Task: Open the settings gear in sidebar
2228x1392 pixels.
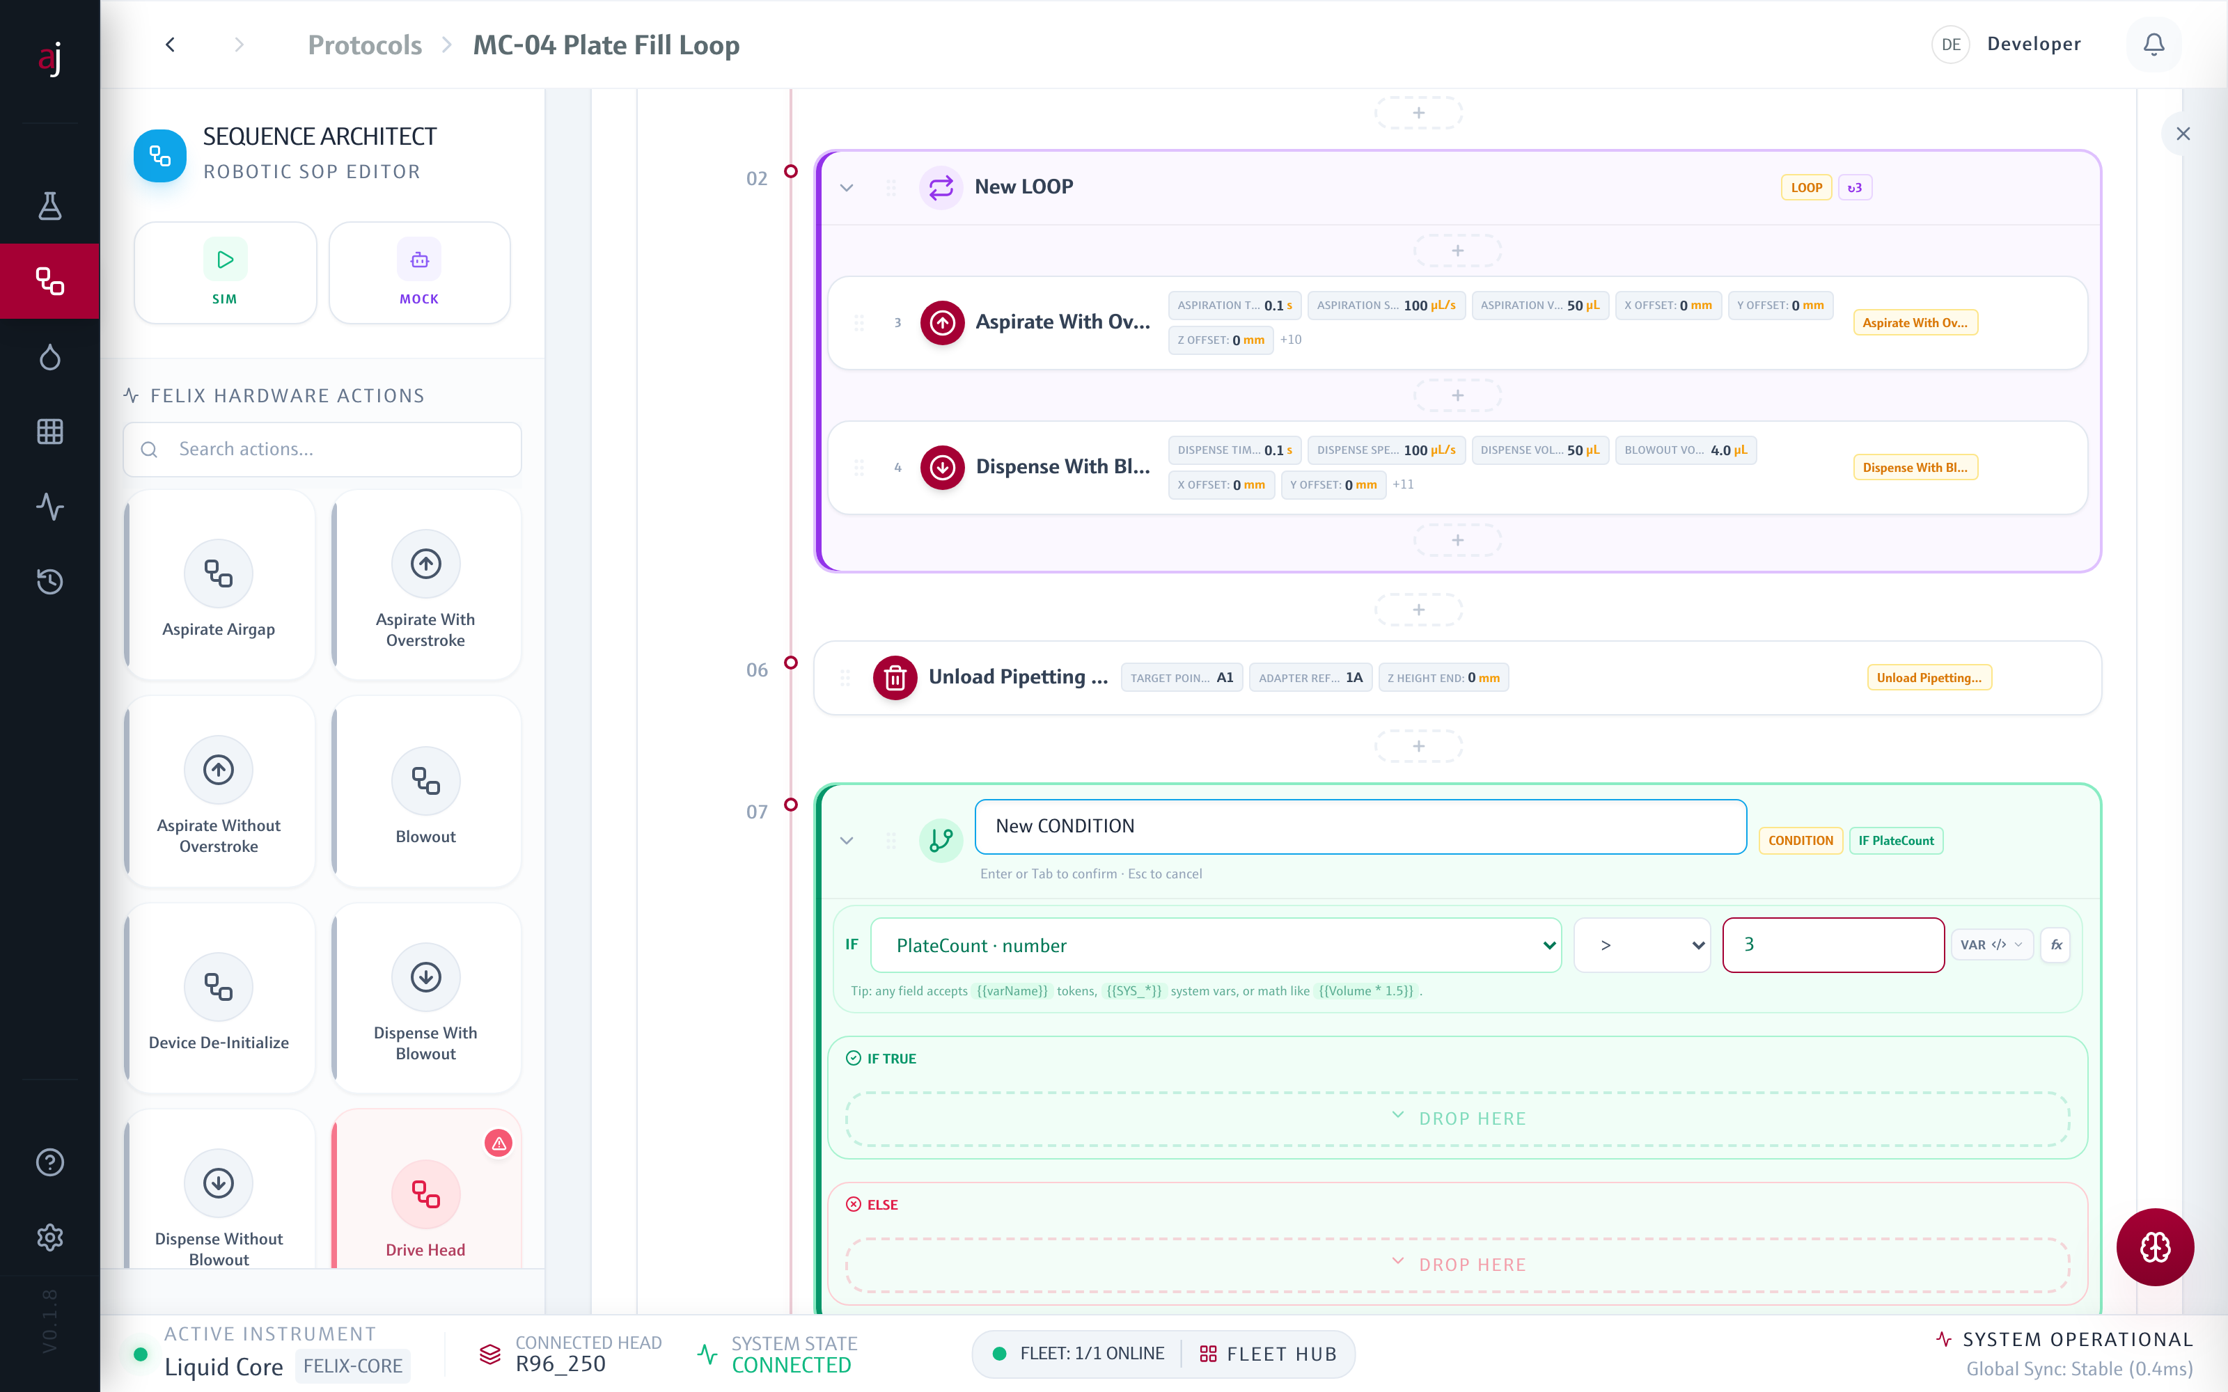Action: [x=49, y=1237]
